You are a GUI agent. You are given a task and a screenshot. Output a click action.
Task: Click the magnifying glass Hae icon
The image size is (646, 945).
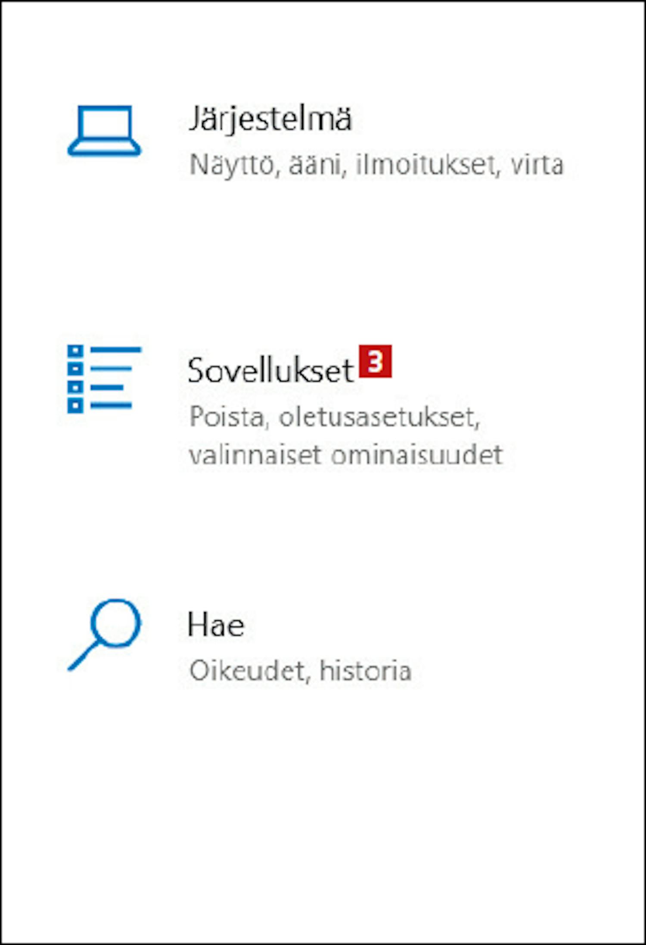(105, 635)
